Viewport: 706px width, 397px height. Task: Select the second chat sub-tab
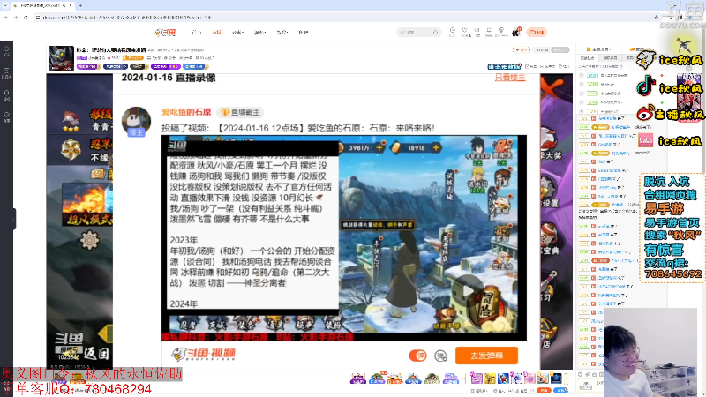(610, 58)
